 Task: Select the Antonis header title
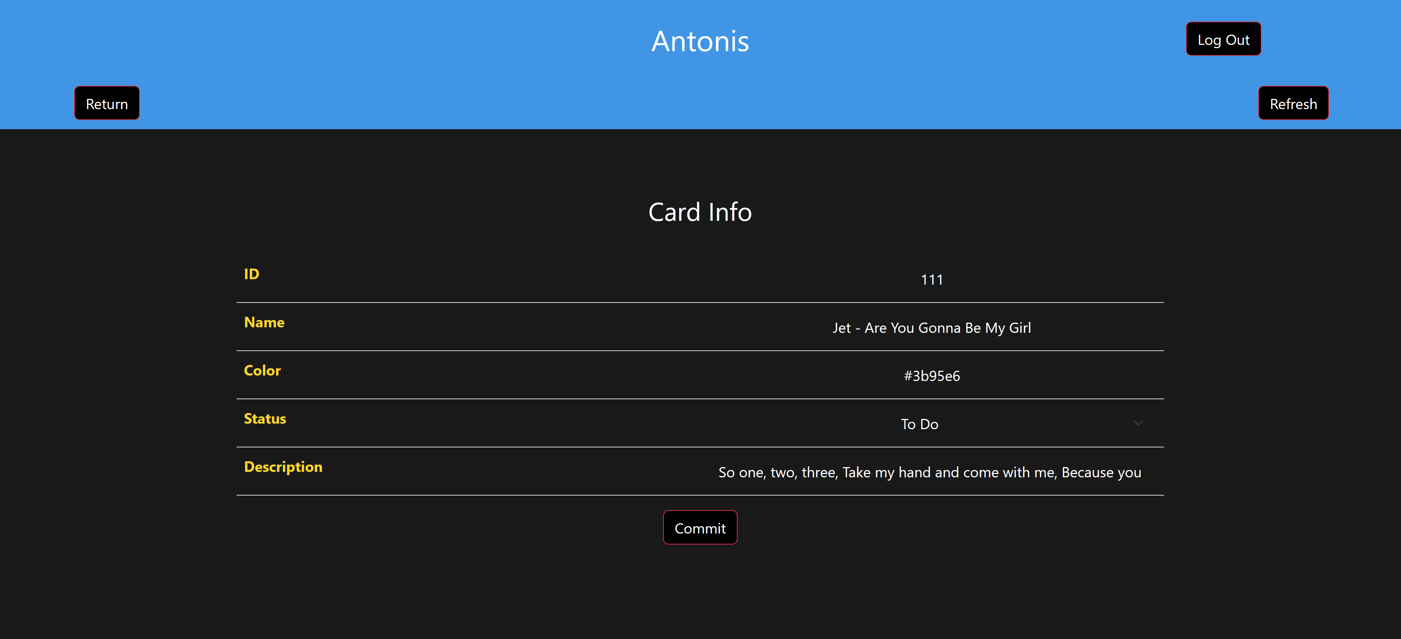click(700, 41)
